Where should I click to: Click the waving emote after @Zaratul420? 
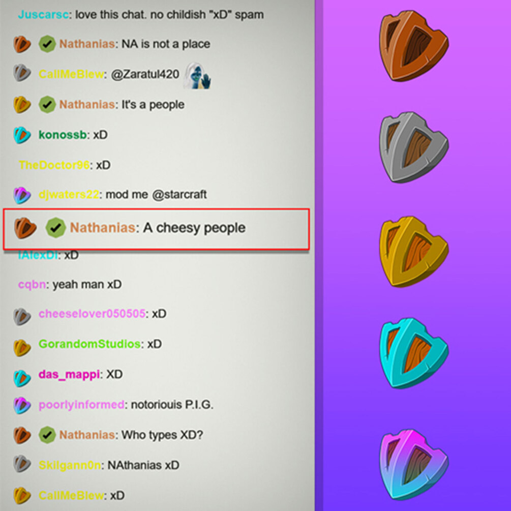pyautogui.click(x=197, y=76)
